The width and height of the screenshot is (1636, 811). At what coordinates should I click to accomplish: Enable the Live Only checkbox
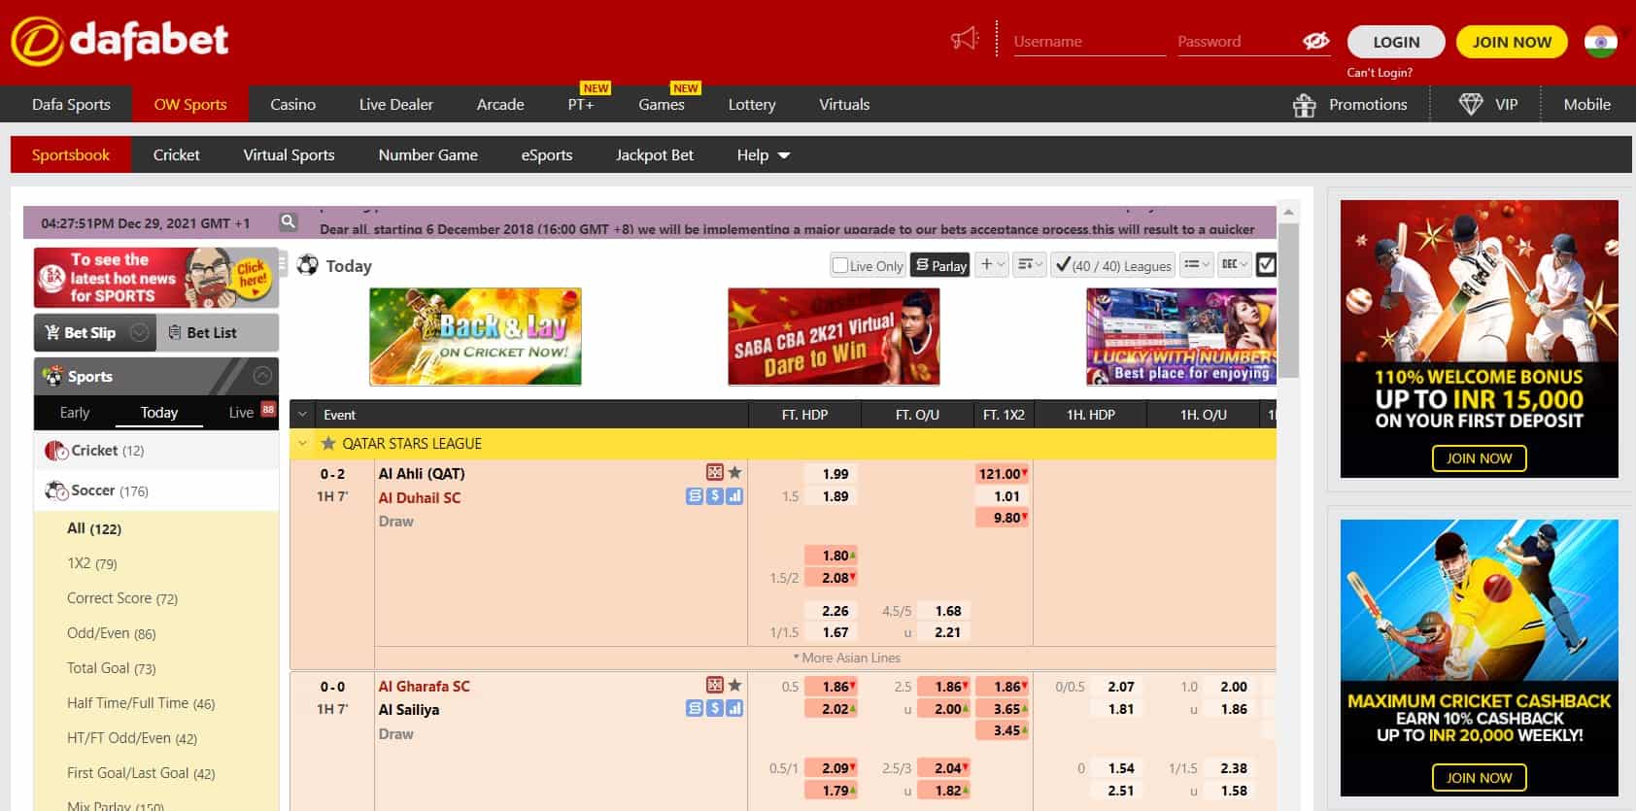(x=840, y=264)
